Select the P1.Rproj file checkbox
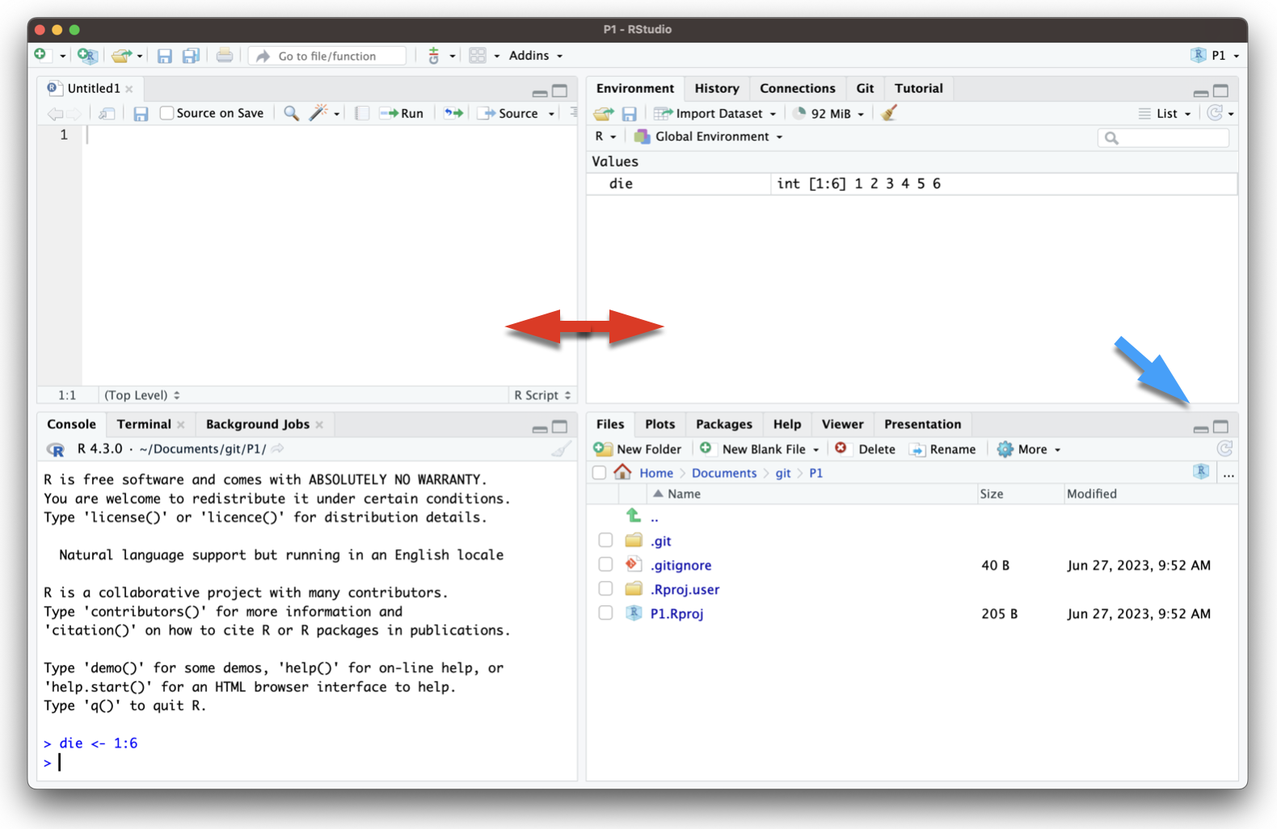The image size is (1277, 829). tap(605, 613)
